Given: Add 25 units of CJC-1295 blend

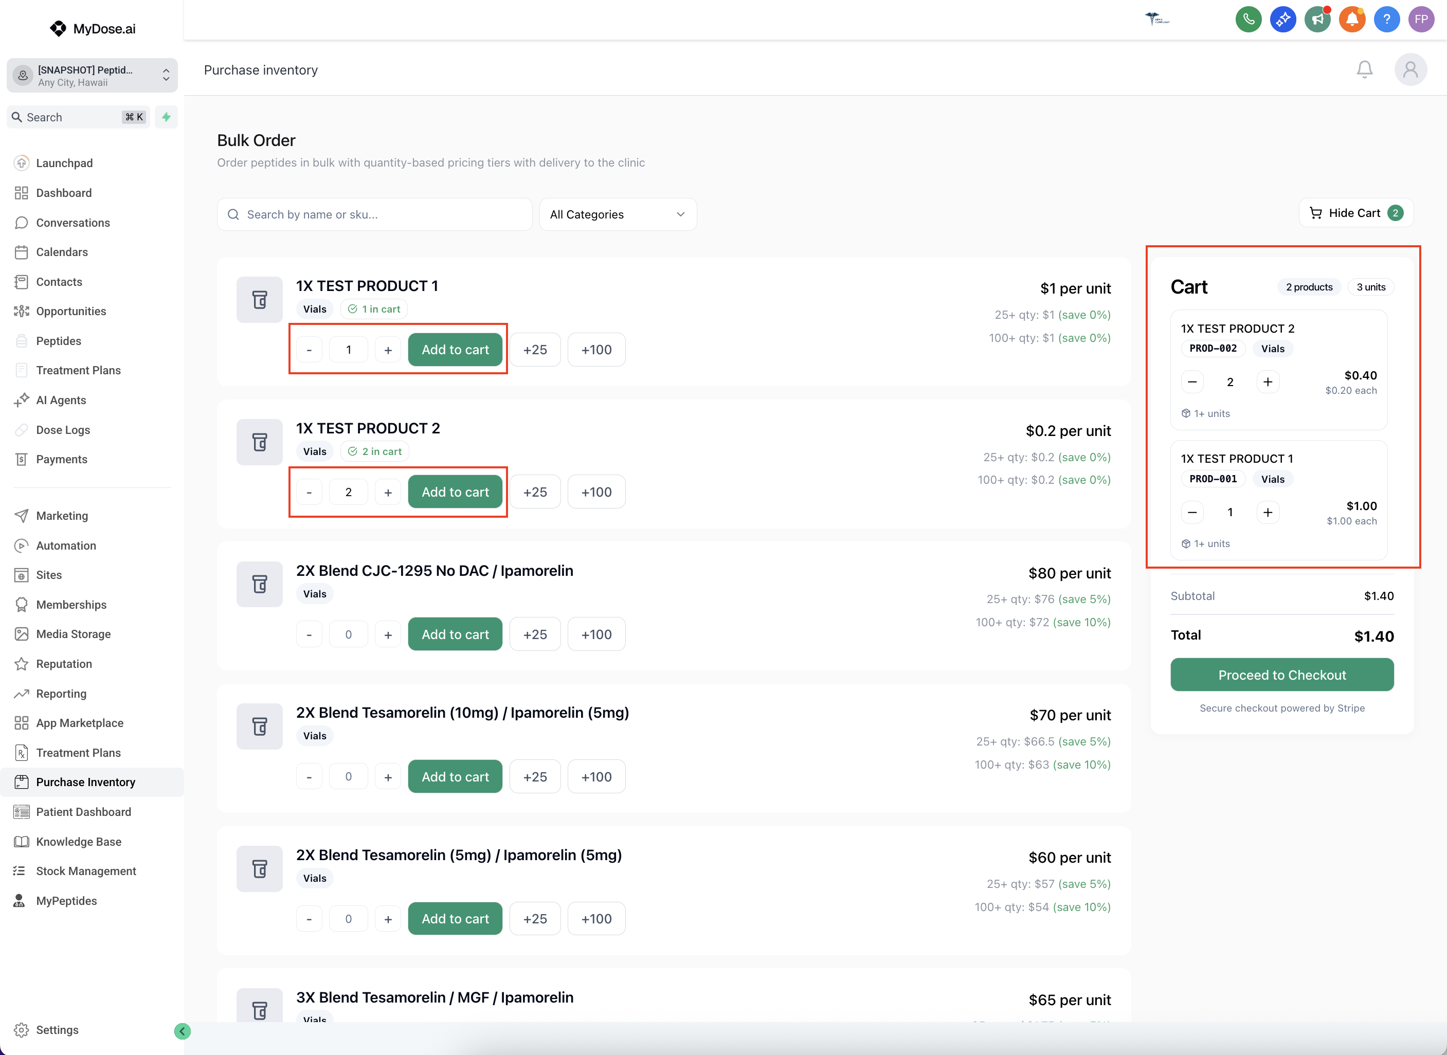Looking at the screenshot, I should point(534,635).
